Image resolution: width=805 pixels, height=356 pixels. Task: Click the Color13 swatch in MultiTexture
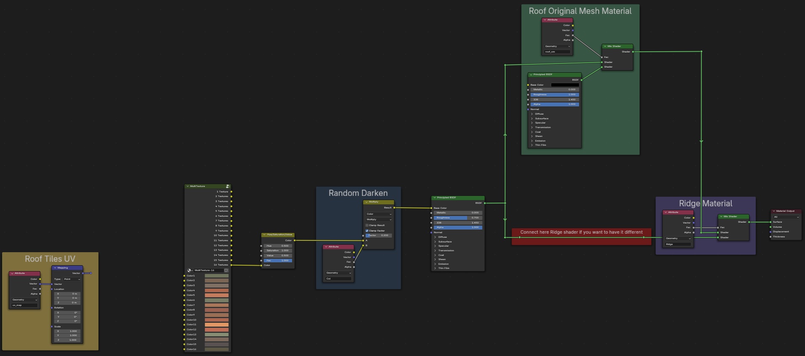(217, 335)
